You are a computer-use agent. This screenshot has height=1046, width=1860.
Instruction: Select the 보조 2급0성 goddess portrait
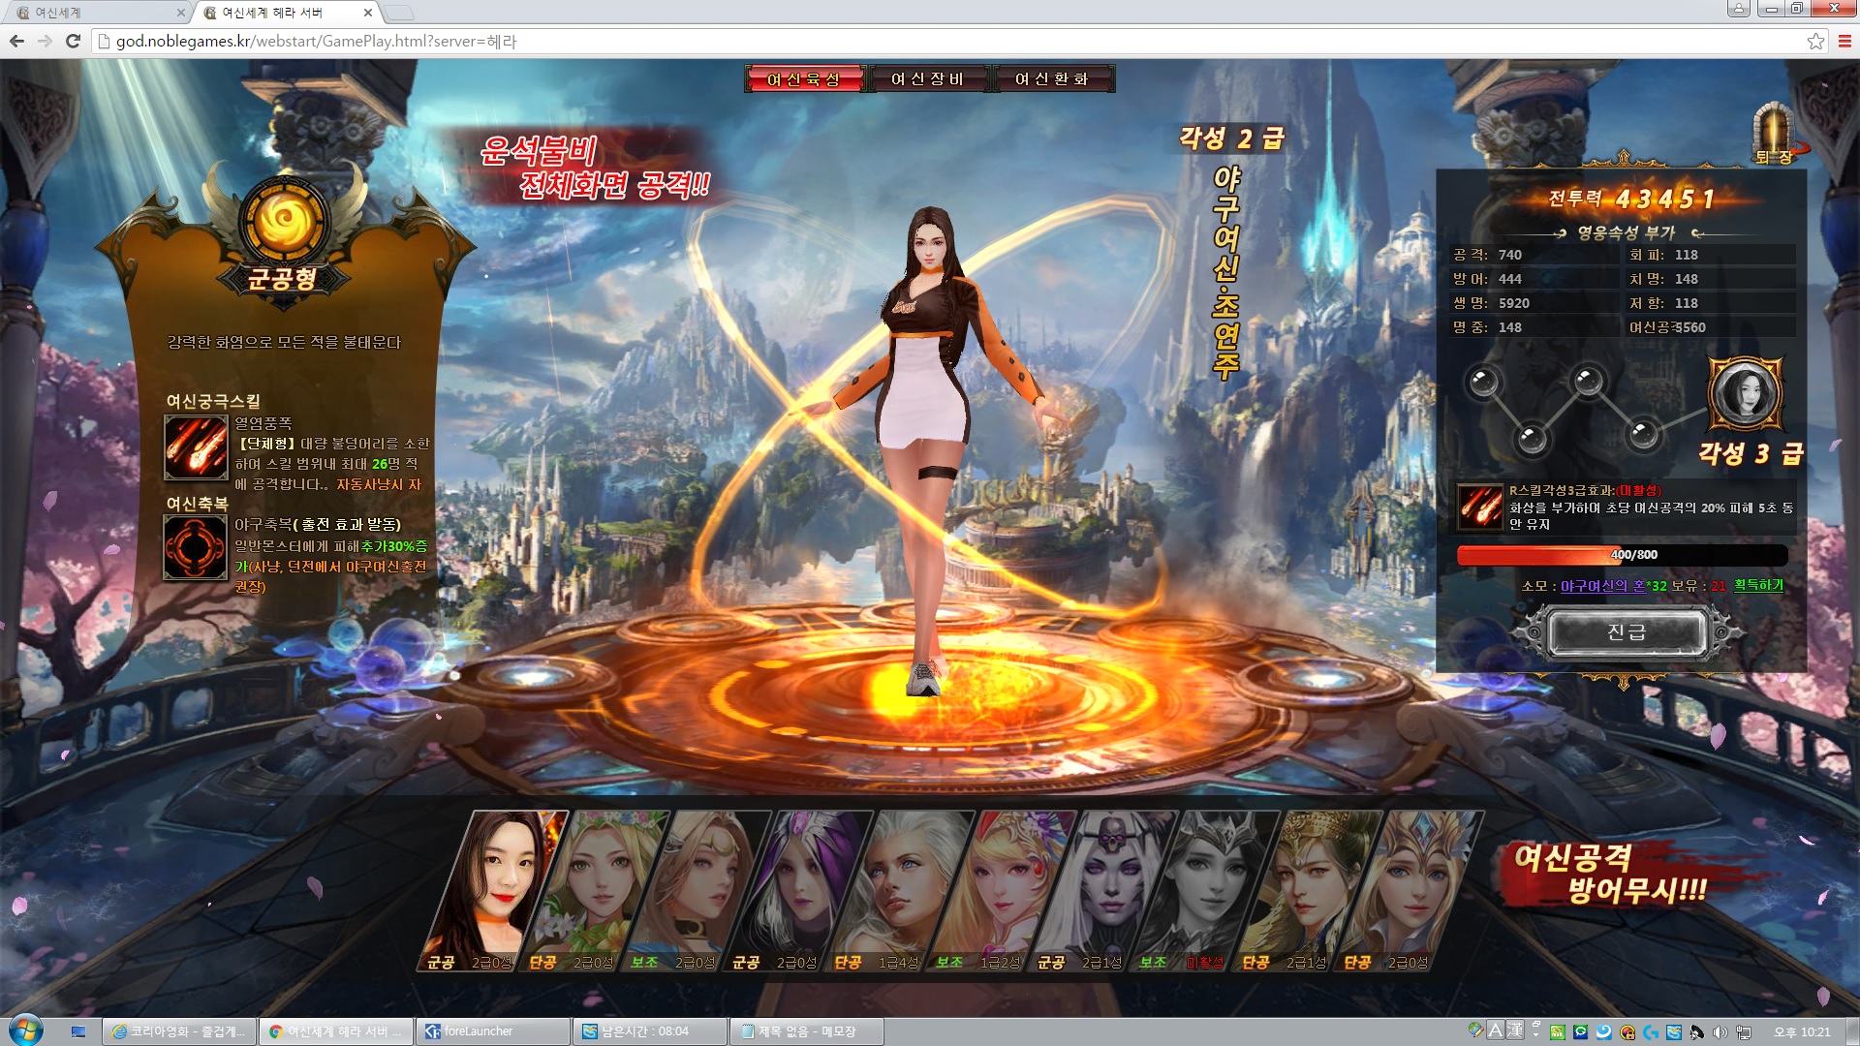pyautogui.click(x=697, y=891)
